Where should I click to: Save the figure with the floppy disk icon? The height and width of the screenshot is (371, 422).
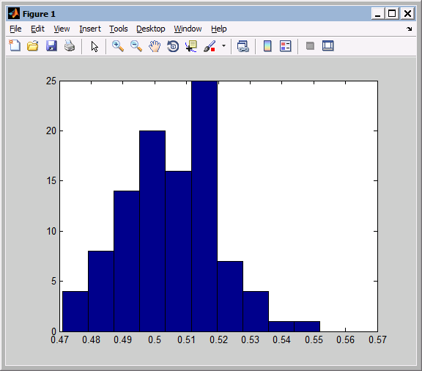pos(51,45)
